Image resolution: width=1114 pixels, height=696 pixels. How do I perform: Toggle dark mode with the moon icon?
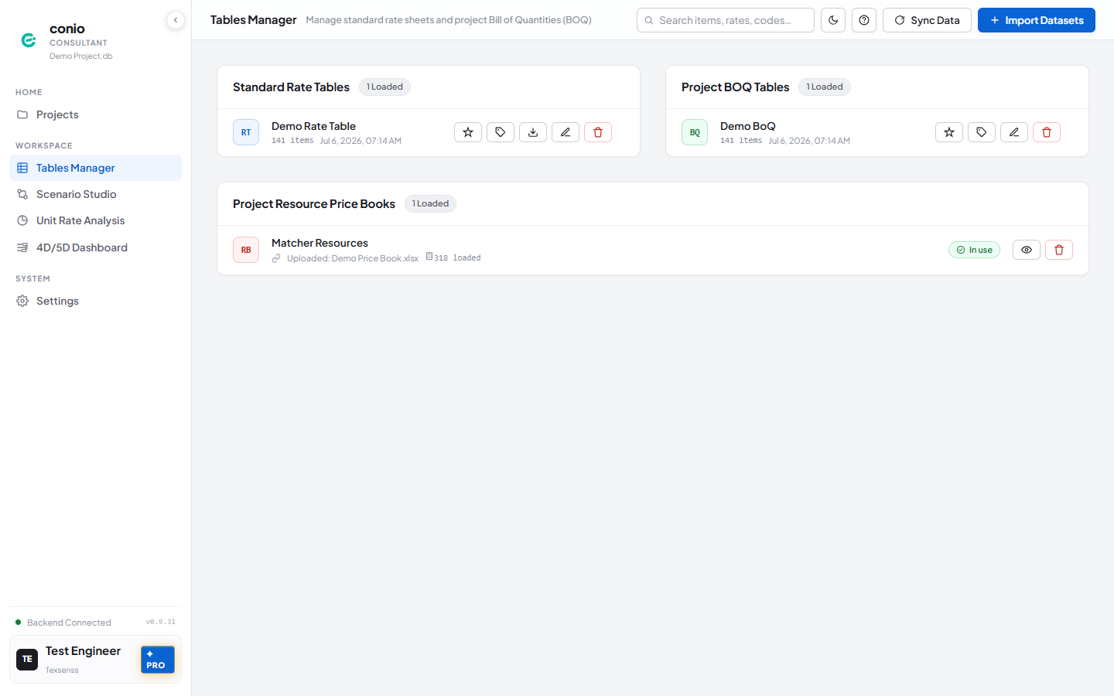pos(833,20)
